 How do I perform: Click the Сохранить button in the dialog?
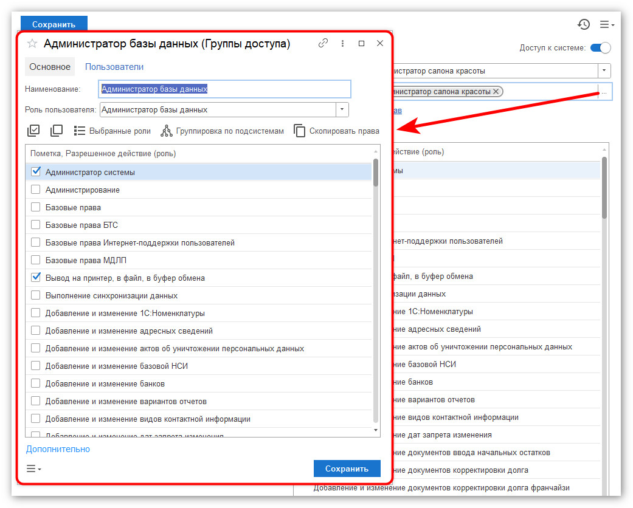coord(347,469)
